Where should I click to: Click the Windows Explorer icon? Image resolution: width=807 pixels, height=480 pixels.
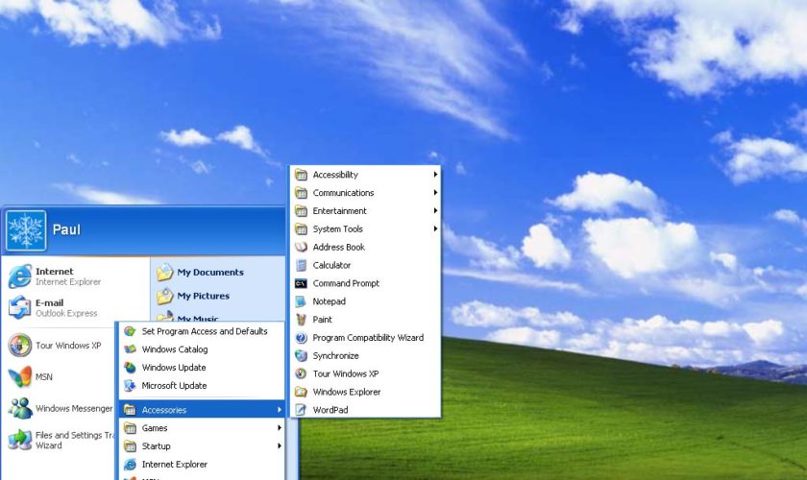301,392
